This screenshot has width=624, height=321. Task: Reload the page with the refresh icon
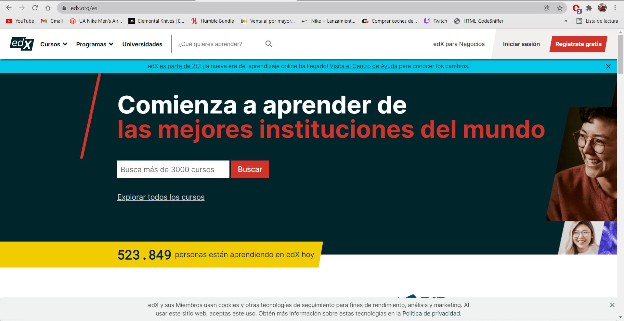pos(35,8)
